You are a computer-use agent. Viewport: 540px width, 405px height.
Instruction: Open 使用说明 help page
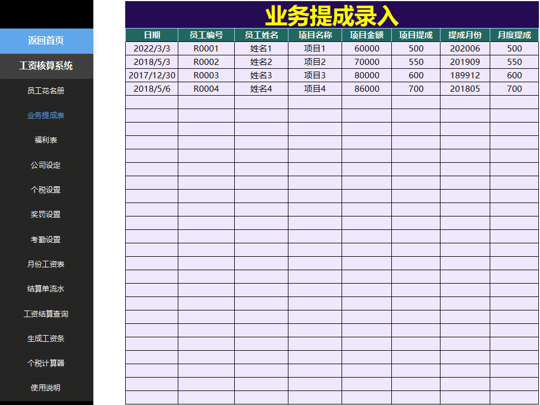(46, 388)
